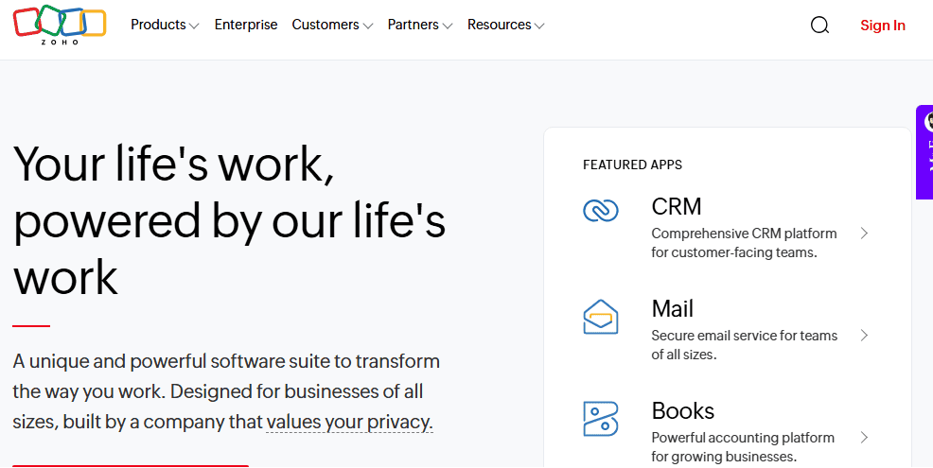This screenshot has width=933, height=468.
Task: Click the CRM row arrow chevron
Action: pos(864,234)
